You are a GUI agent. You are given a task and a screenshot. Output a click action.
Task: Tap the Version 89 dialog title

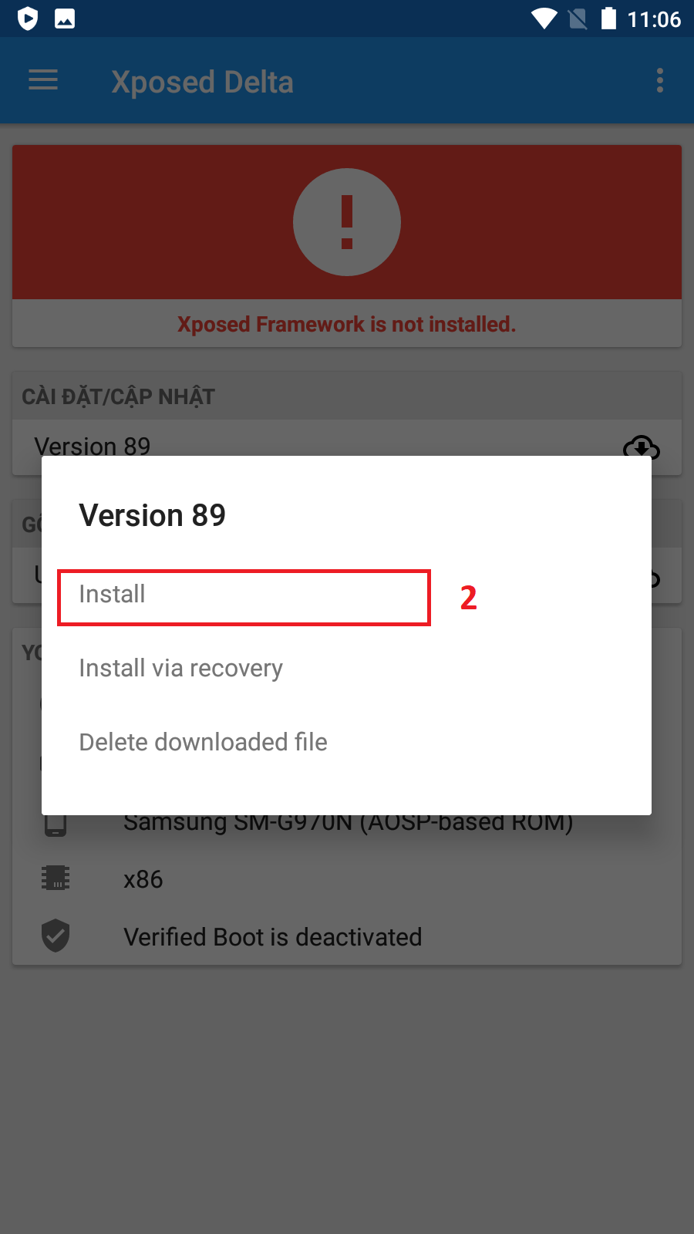(x=153, y=515)
